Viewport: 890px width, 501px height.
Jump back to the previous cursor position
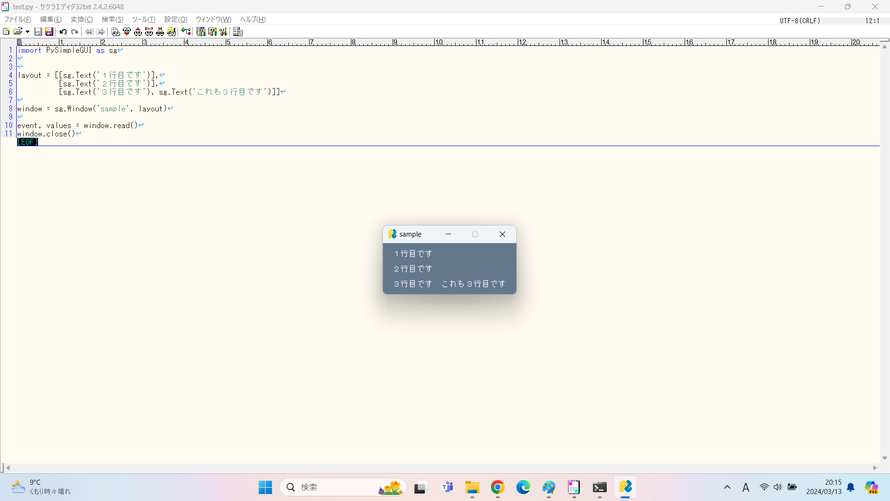click(x=89, y=32)
